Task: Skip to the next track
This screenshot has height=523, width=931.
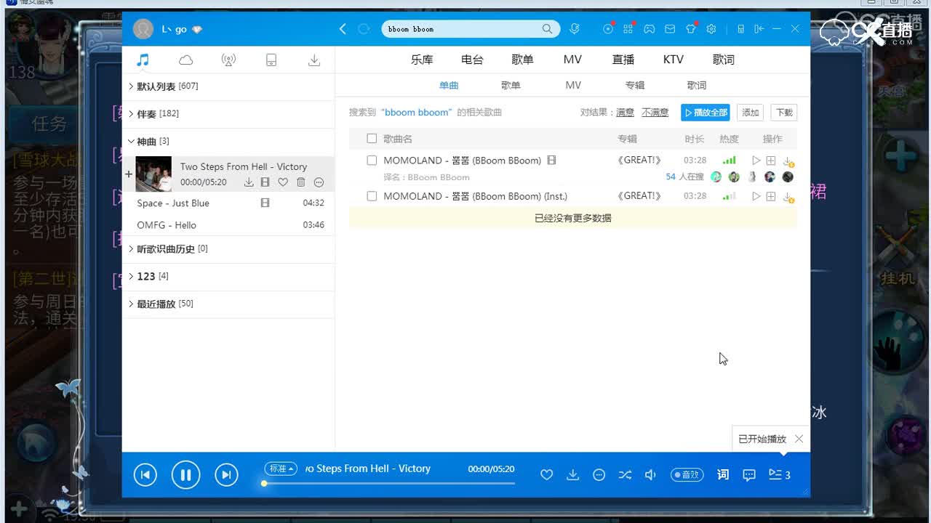Action: tap(226, 475)
